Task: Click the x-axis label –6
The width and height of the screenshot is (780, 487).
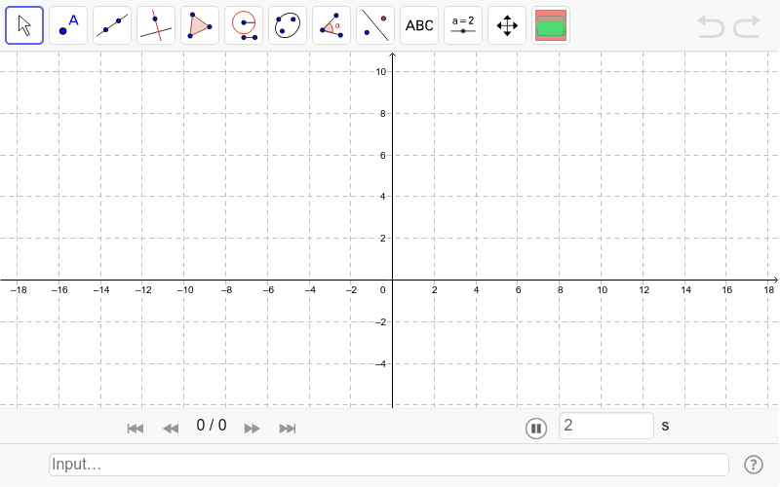Action: click(x=269, y=289)
